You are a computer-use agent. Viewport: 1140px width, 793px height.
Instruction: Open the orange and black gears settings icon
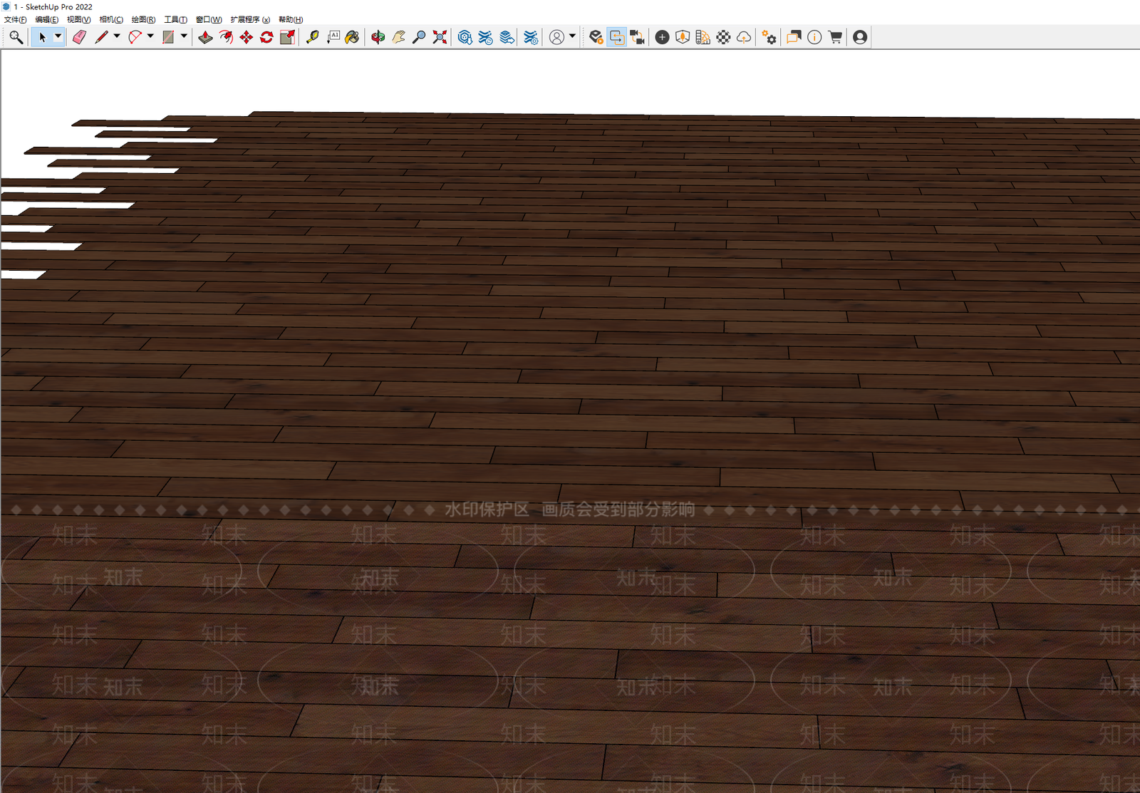pyautogui.click(x=769, y=37)
